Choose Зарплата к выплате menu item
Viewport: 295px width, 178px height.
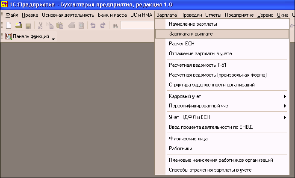click(x=191, y=33)
